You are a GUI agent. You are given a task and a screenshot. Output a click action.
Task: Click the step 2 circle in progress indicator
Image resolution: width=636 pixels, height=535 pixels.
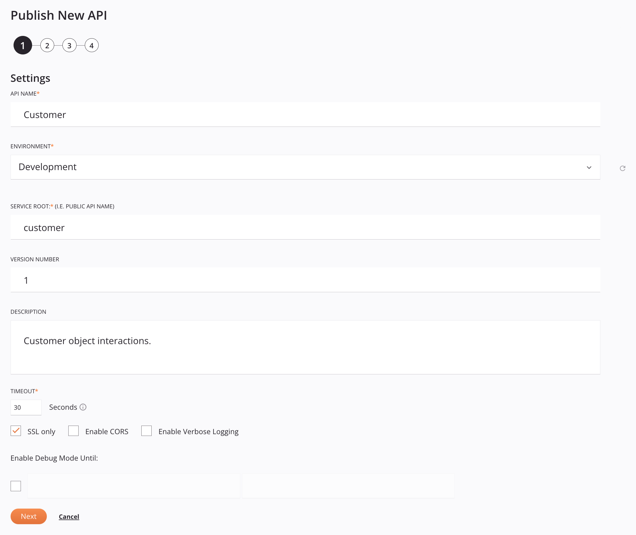pos(47,45)
